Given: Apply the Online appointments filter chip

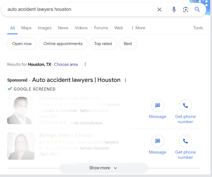Looking at the screenshot, I should [63, 44].
